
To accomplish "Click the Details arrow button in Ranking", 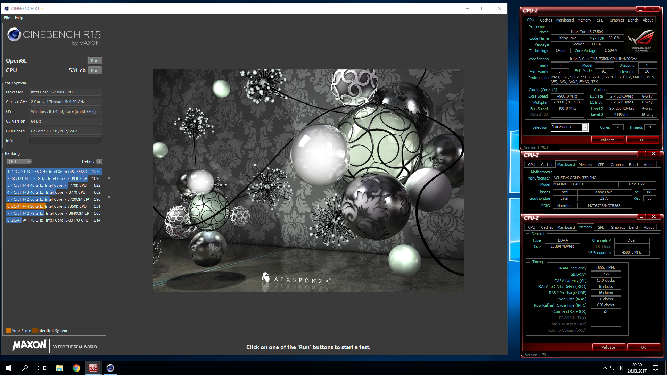I will point(99,161).
